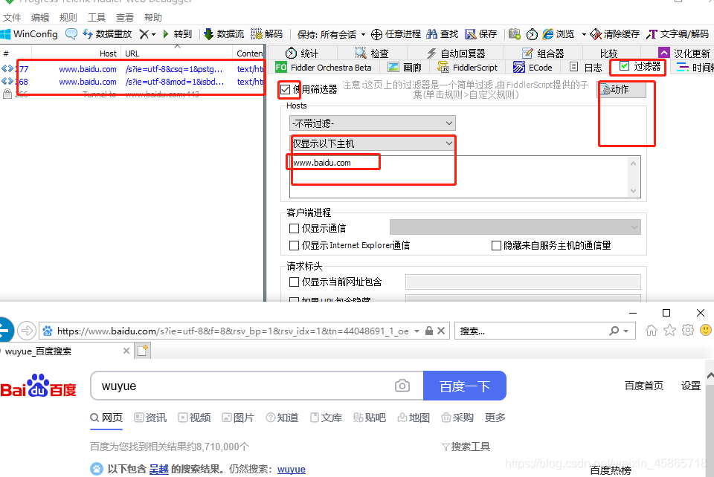Click the IE favorites star icon
Image resolution: width=714 pixels, height=477 pixels.
coord(670,331)
